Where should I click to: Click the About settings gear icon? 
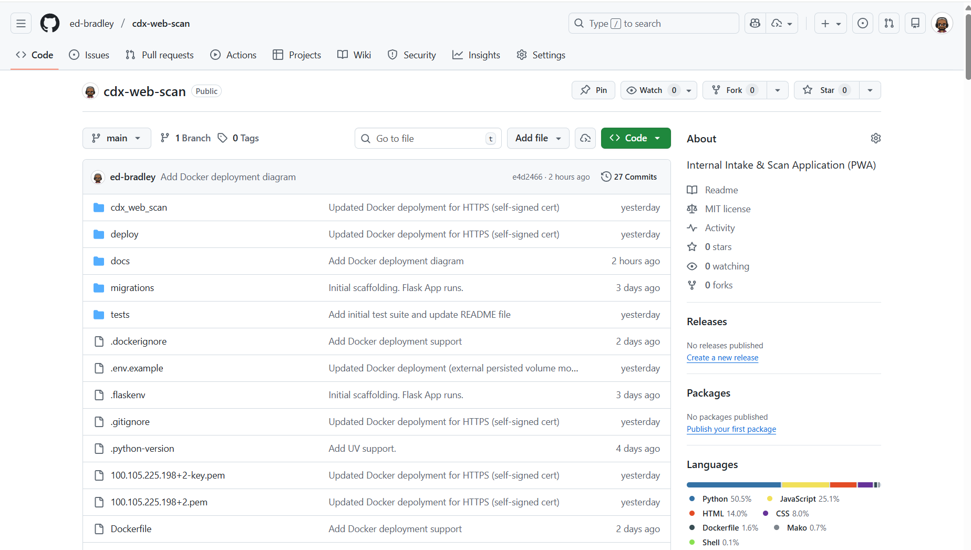click(875, 138)
